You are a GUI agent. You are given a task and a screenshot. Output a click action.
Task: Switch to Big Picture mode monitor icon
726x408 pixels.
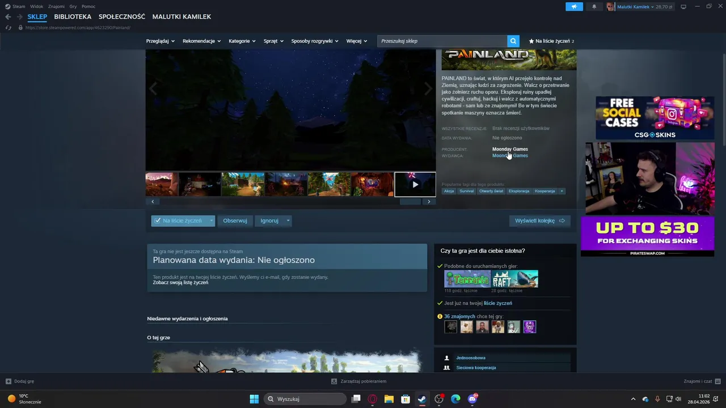(683, 7)
